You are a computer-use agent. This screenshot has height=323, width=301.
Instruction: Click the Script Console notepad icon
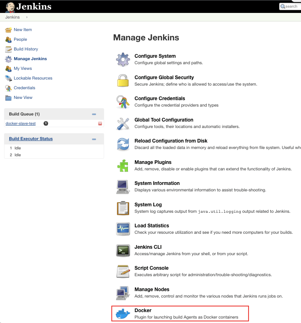tap(123, 271)
